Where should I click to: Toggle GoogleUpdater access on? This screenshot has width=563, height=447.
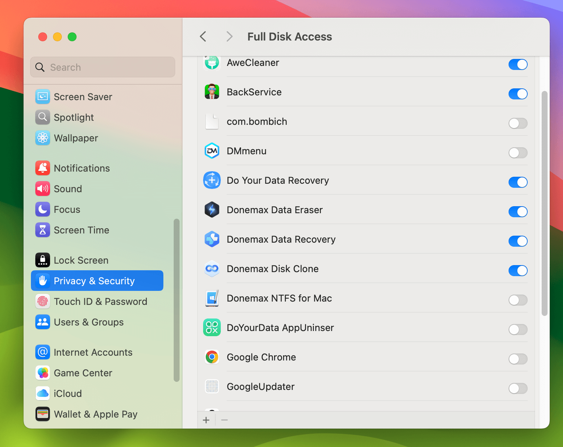(518, 388)
